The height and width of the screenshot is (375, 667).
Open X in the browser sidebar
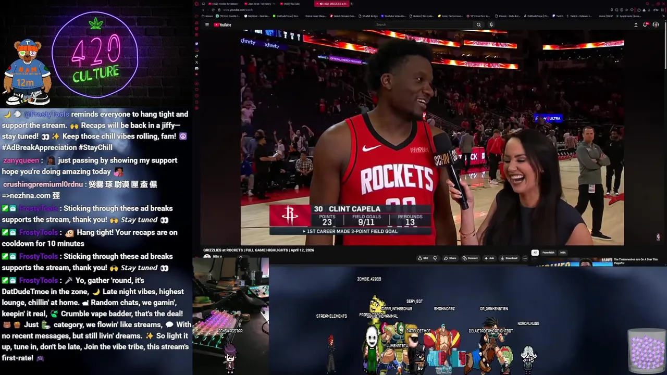196,62
